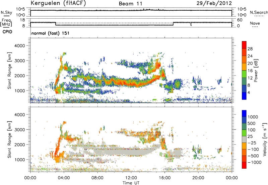Click the gray segment of the Velocity color bar
This screenshot has width=268, height=185.
point(244,139)
